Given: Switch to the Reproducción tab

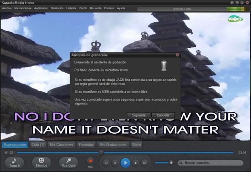Looking at the screenshot, I should click(15, 145).
